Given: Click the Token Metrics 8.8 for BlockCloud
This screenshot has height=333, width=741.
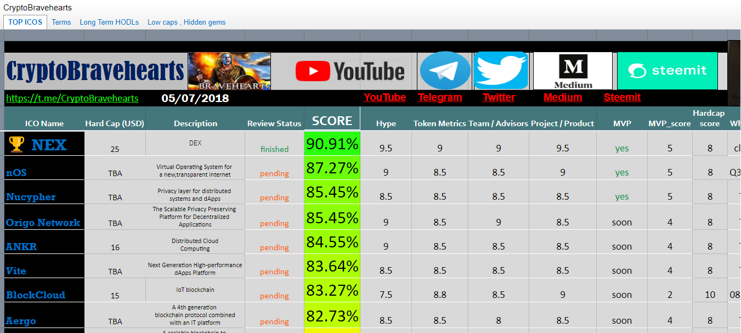Looking at the screenshot, I should (x=440, y=295).
